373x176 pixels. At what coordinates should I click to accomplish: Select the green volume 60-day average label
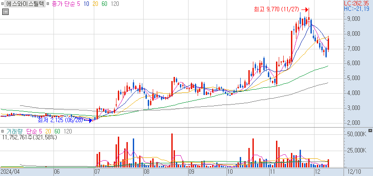tap(57, 131)
